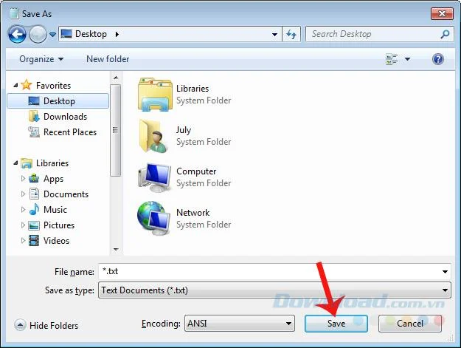
Task: Click the Favorites star icon
Action: [x=27, y=85]
